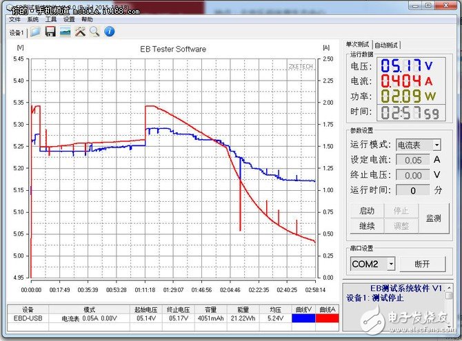The height and width of the screenshot is (341, 462).
Task: Click the save picture toolbar icon
Action: point(66,32)
